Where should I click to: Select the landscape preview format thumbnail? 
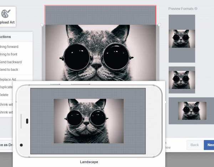coord(191,111)
